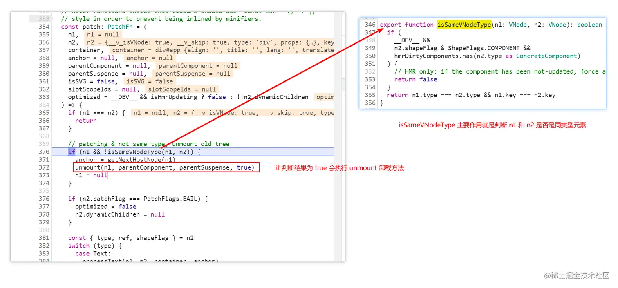Click line number 370 in the patch function gutter

[44, 152]
